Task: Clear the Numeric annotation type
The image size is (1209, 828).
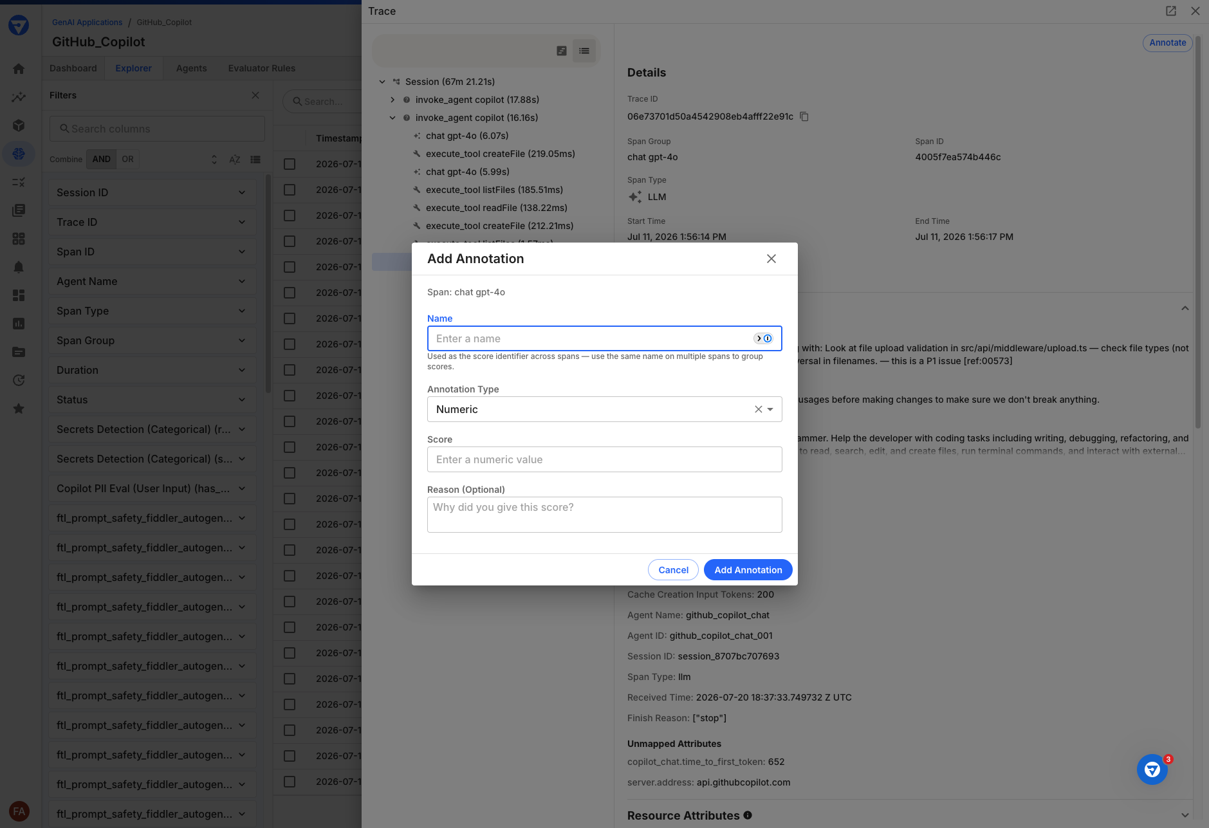Action: [x=759, y=409]
